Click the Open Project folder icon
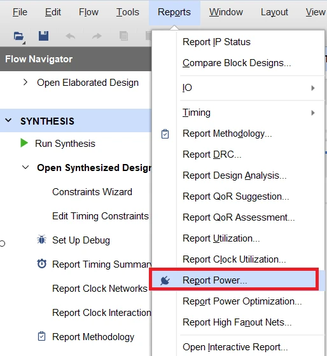Viewport: 327px width, 356px height. pos(19,37)
